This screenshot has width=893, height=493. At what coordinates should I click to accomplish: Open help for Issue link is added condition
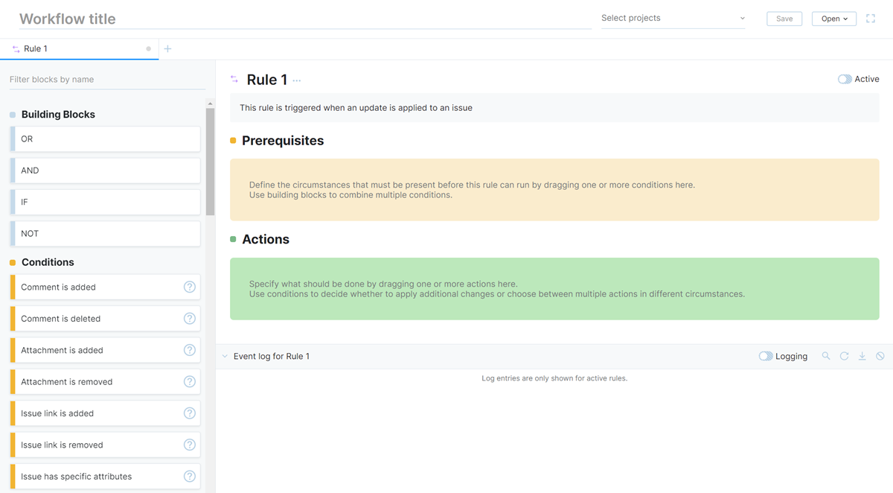click(189, 413)
